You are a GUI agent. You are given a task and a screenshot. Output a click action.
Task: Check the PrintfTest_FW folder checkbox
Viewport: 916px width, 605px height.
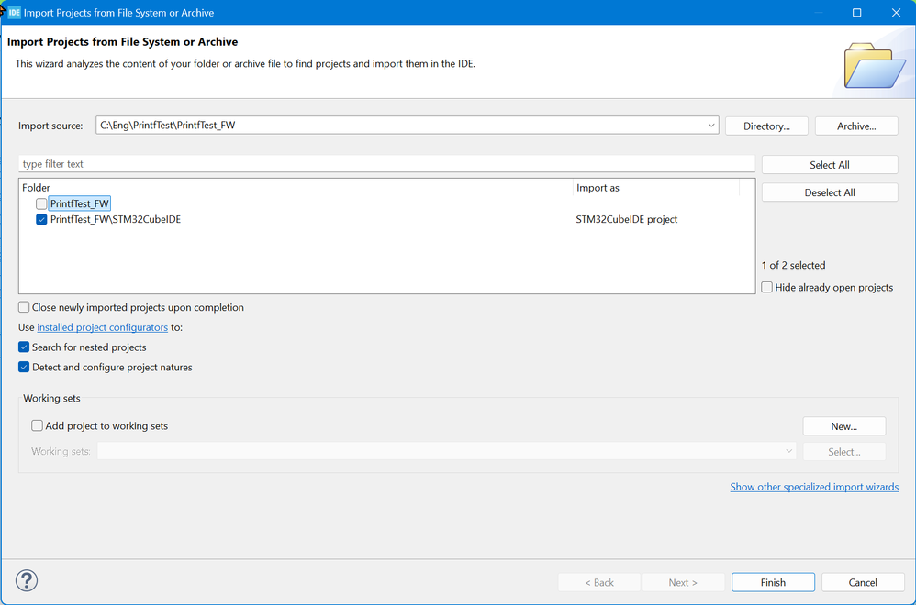pos(41,203)
